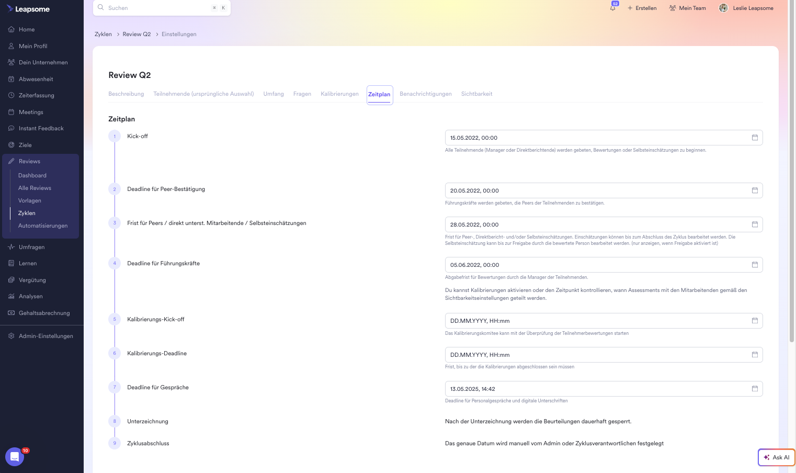Open the Mein Team menu
796x473 pixels.
(687, 8)
